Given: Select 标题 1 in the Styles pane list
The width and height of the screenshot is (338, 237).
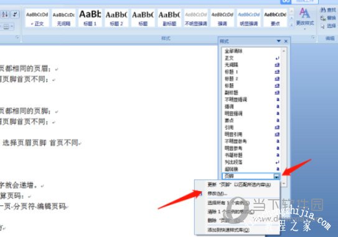Looking at the screenshot, I should pyautogui.click(x=251, y=72).
